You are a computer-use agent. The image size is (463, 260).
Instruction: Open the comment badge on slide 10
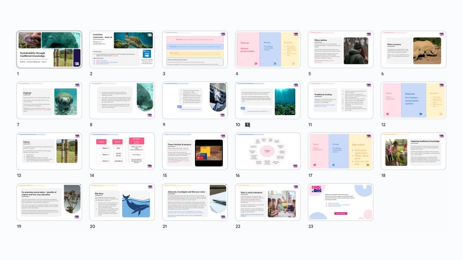247,125
